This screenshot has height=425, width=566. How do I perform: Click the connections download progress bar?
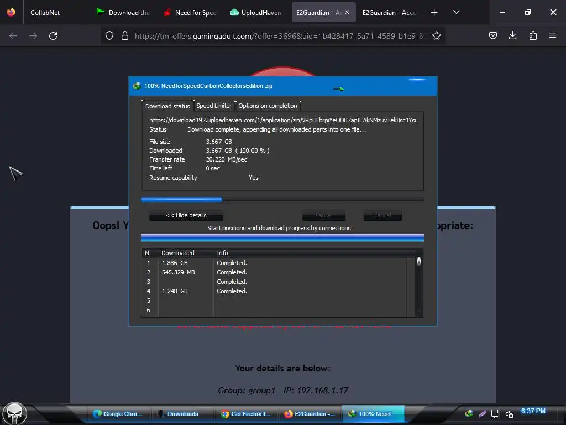point(282,237)
